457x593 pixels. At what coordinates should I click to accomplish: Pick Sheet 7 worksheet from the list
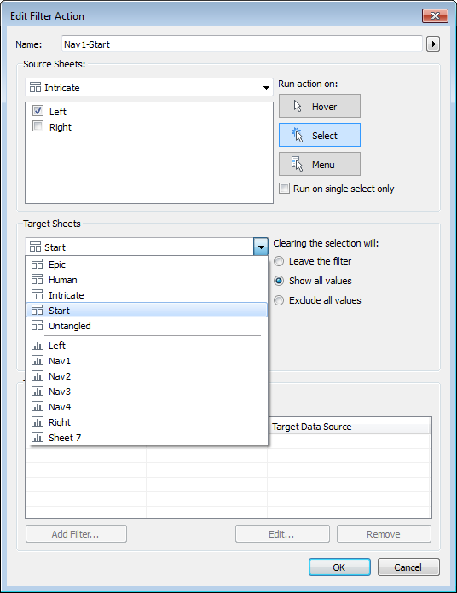coord(147,438)
